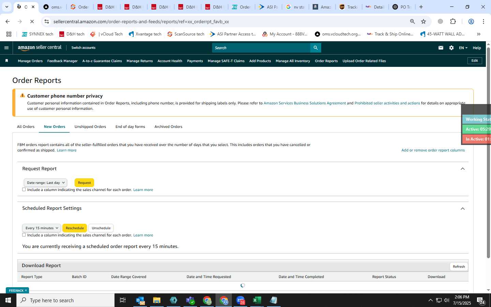491x307 pixels.
Task: Show hidden system tray icons
Action: point(430,300)
